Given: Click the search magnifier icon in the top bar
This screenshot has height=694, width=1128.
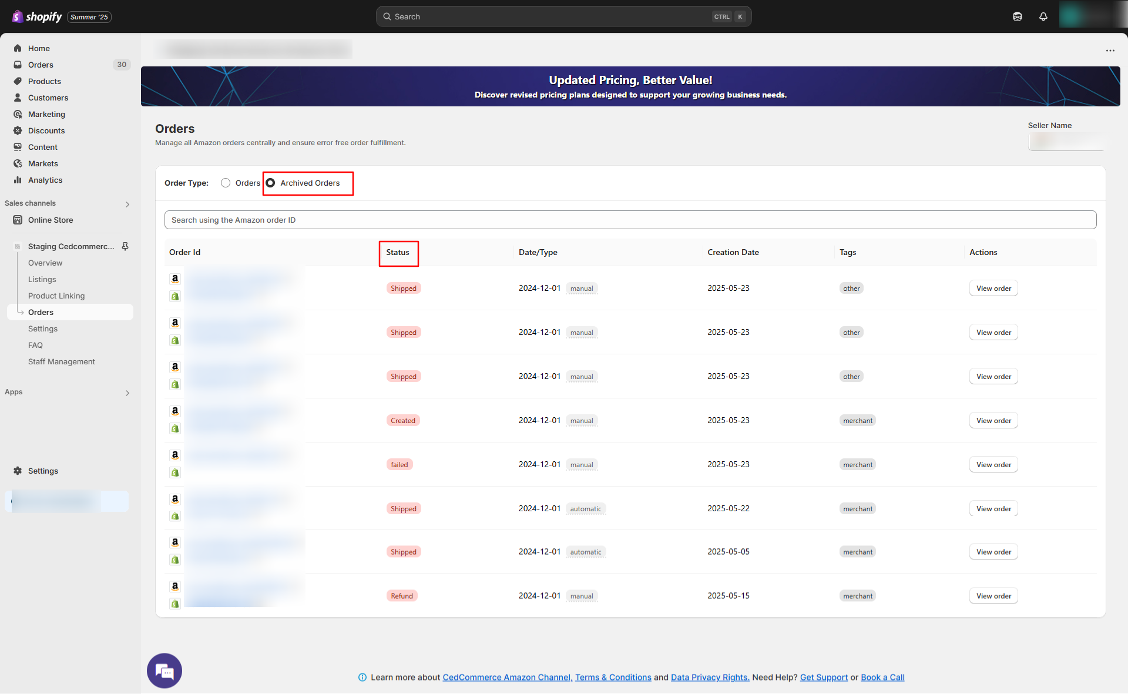Looking at the screenshot, I should pos(387,16).
